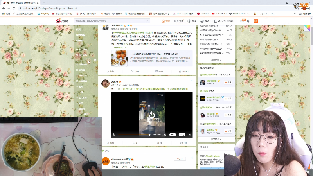This screenshot has width=313, height=176.
Task: Open a new Chrome tab
Action: tap(44, 3)
